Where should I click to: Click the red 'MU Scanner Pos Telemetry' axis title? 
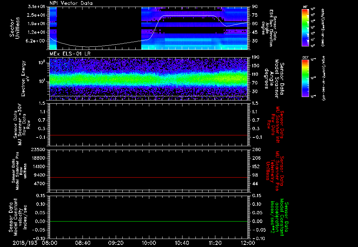click(275, 171)
